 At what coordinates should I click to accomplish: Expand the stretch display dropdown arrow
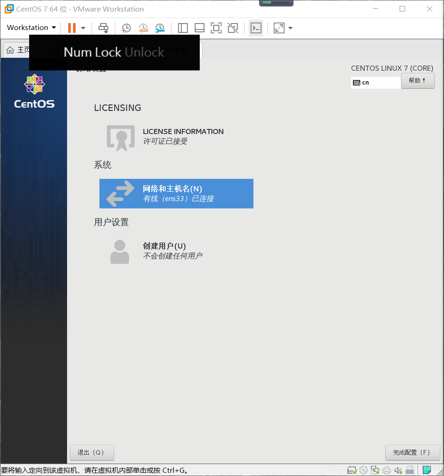[290, 28]
